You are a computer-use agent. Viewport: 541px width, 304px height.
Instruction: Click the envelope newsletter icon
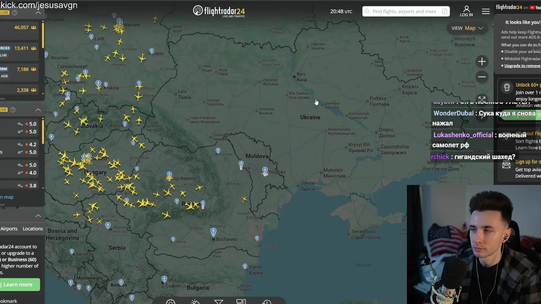(506, 165)
